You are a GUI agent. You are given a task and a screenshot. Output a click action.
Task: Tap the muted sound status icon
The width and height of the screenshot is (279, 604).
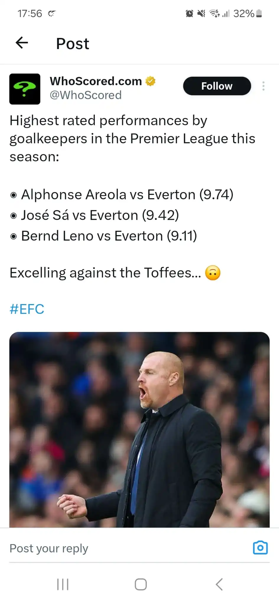pyautogui.click(x=201, y=14)
